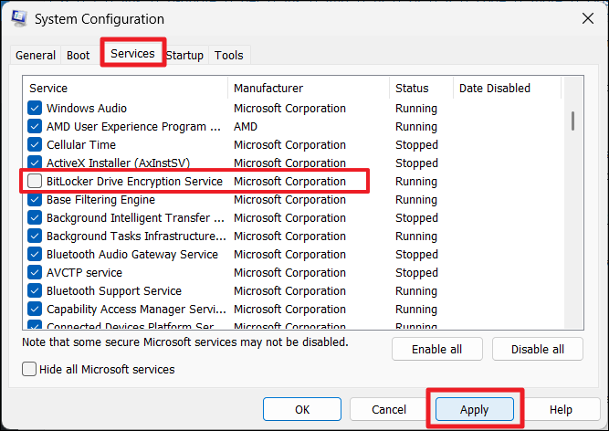609x431 pixels.
Task: Check the BitLocker Drive Encryption Service checkbox
Action: pyautogui.click(x=35, y=182)
